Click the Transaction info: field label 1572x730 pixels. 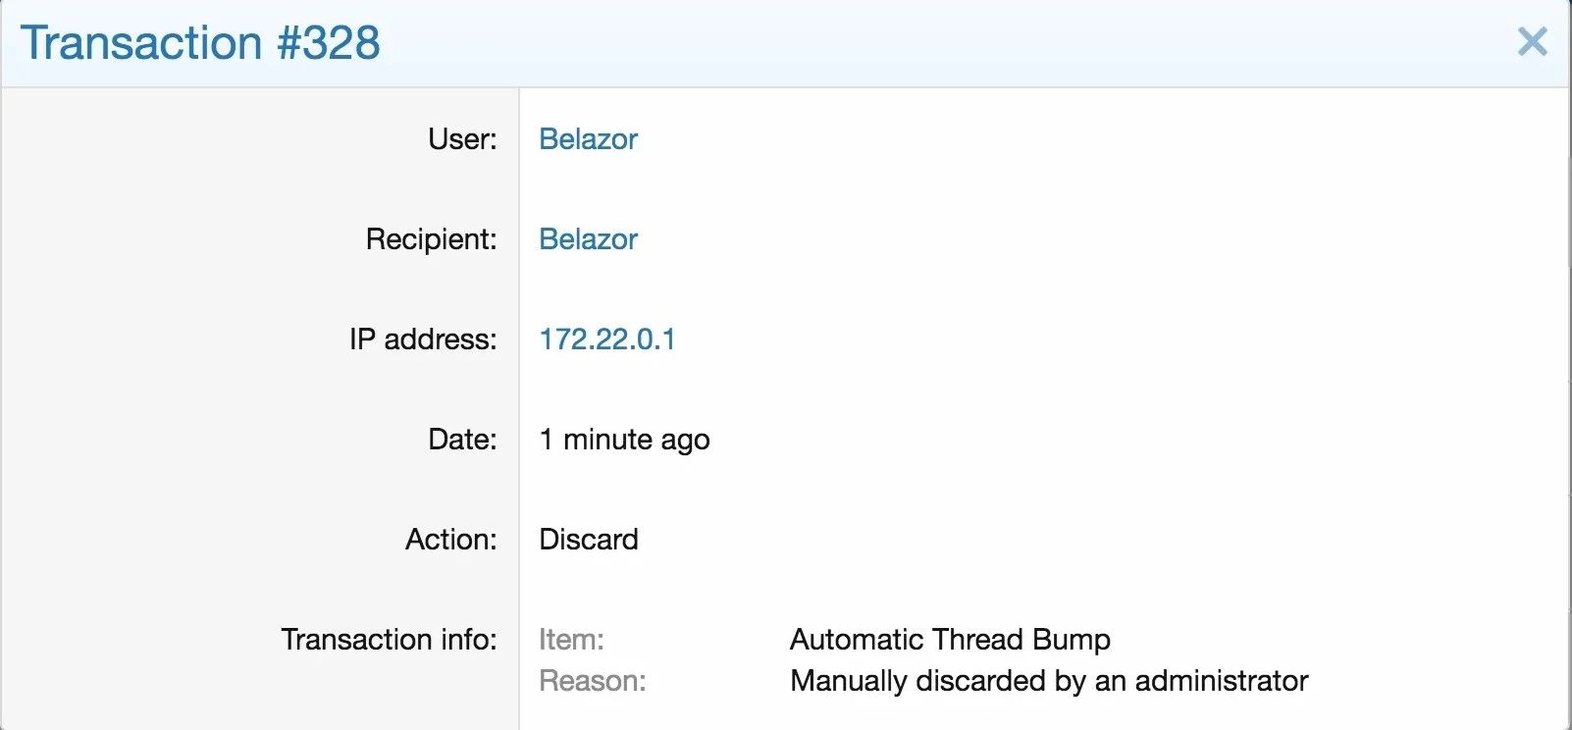point(389,640)
